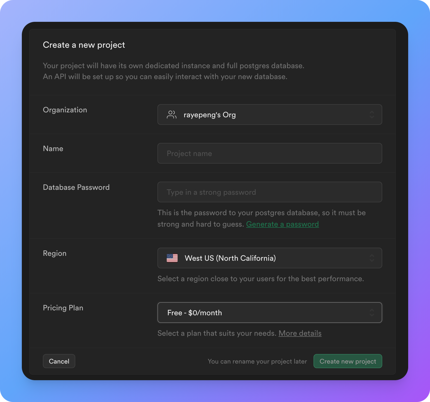
Task: Click the Organization label text
Action: (65, 110)
